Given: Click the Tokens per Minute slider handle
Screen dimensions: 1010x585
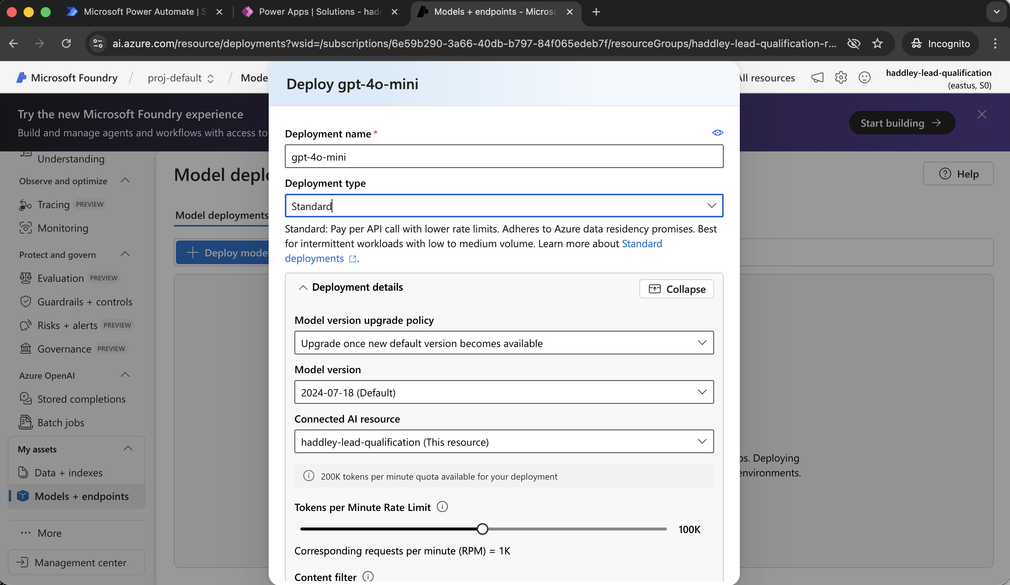Looking at the screenshot, I should point(483,529).
